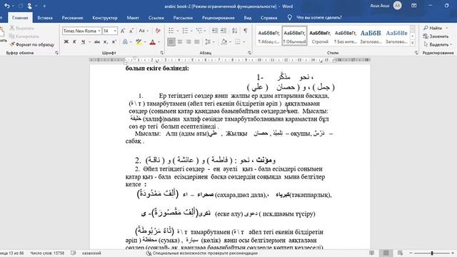Increase font size button
This screenshot has width=457, height=257.
coord(123,31)
